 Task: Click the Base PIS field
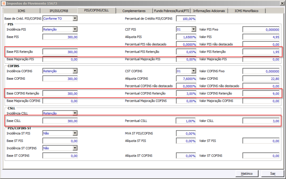pos(60,37)
